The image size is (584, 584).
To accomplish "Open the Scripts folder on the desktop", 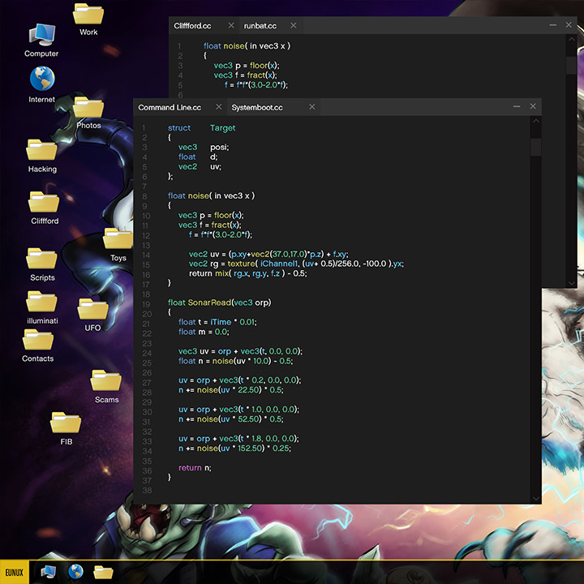I will pyautogui.click(x=42, y=260).
